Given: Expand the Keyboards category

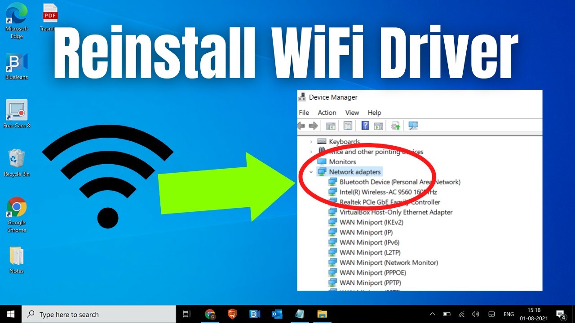Looking at the screenshot, I should tap(311, 142).
